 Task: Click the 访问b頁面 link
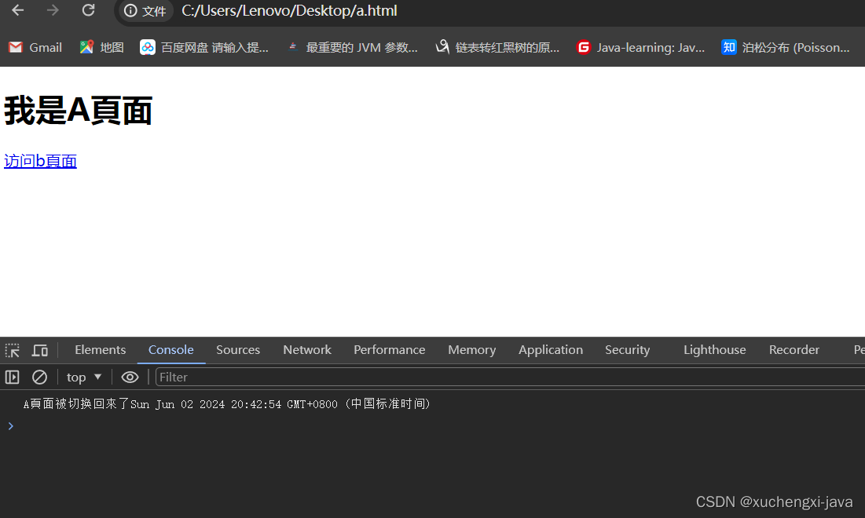(x=40, y=160)
